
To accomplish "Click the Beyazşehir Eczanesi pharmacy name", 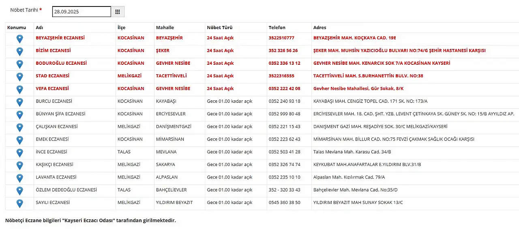I will pyautogui.click(x=60, y=38).
